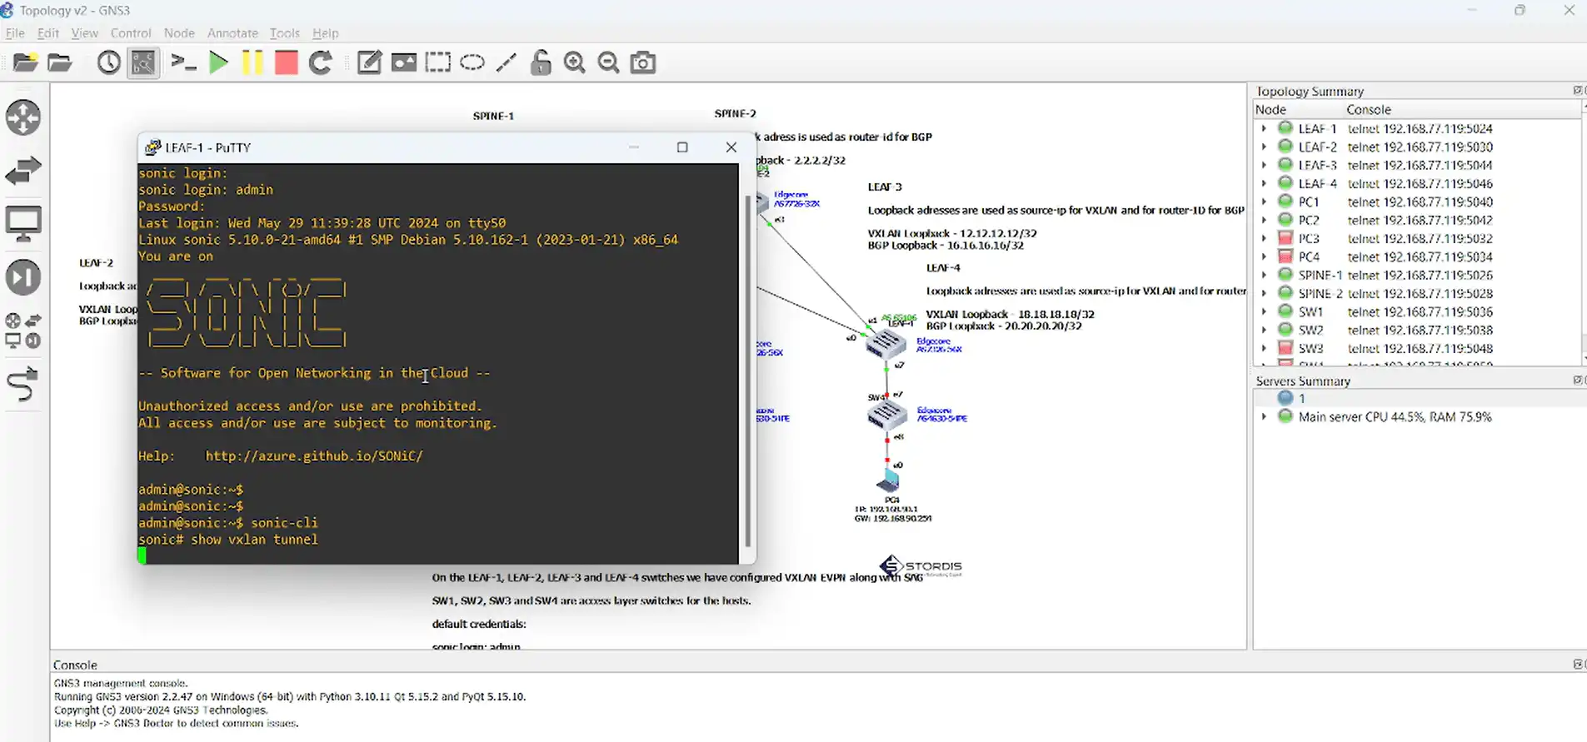Image resolution: width=1587 pixels, height=742 pixels.
Task: Select the draw ellipse tool
Action: (x=472, y=62)
